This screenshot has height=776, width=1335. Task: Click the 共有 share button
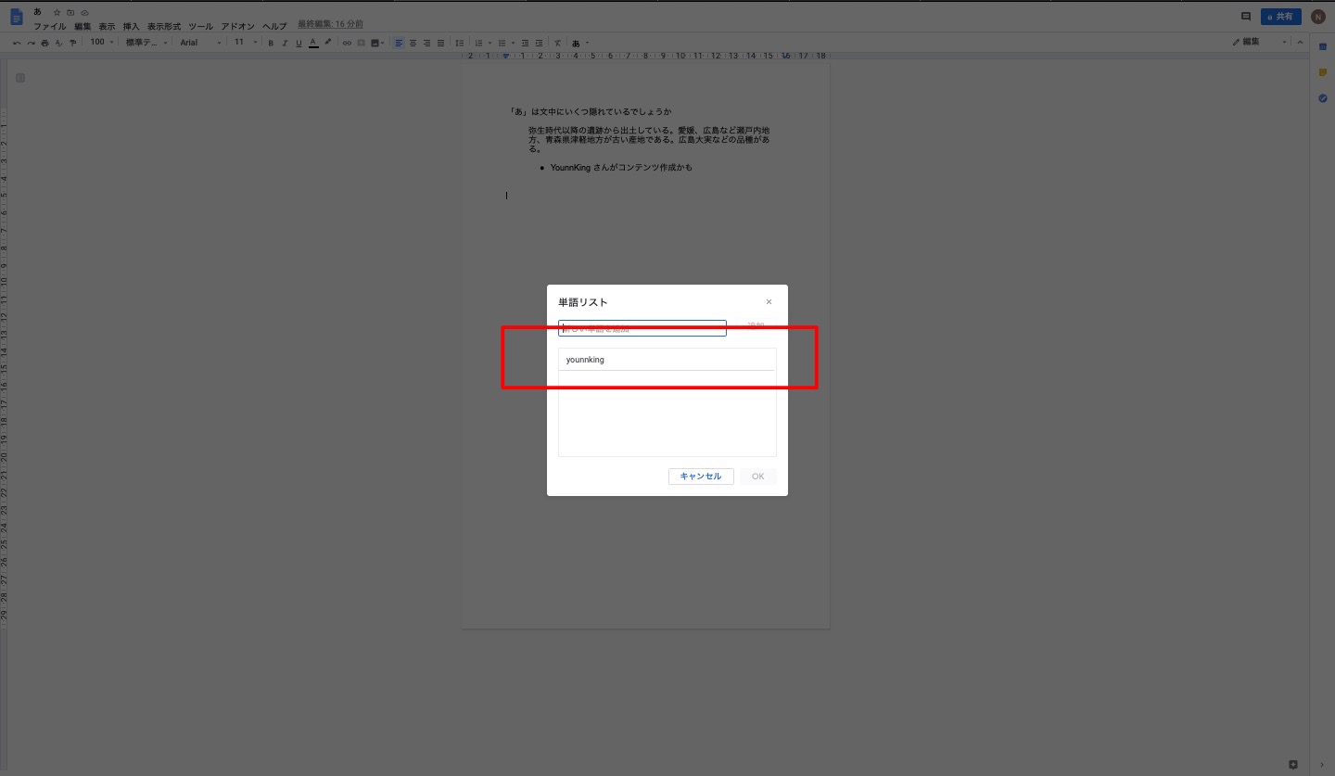tap(1281, 17)
